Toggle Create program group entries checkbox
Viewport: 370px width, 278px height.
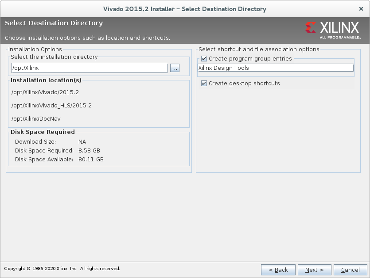point(204,59)
